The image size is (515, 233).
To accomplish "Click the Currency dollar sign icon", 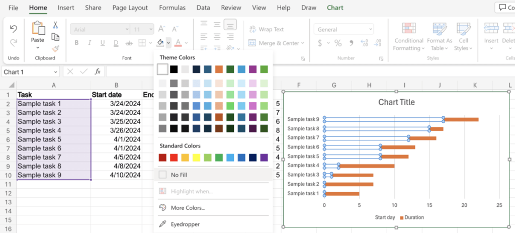I will [x=320, y=43].
